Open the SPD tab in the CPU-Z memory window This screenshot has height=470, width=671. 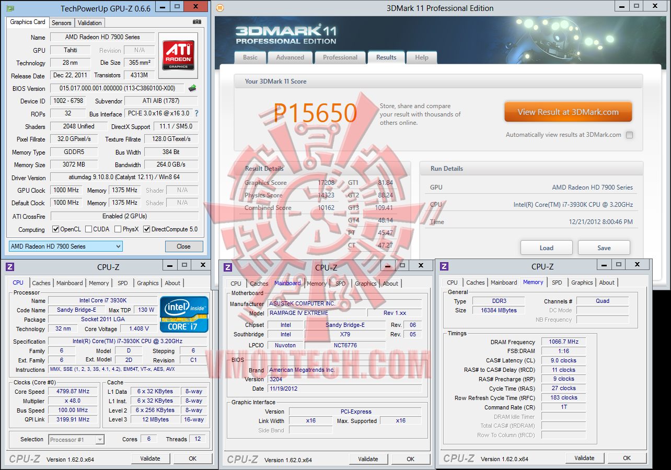tap(557, 283)
